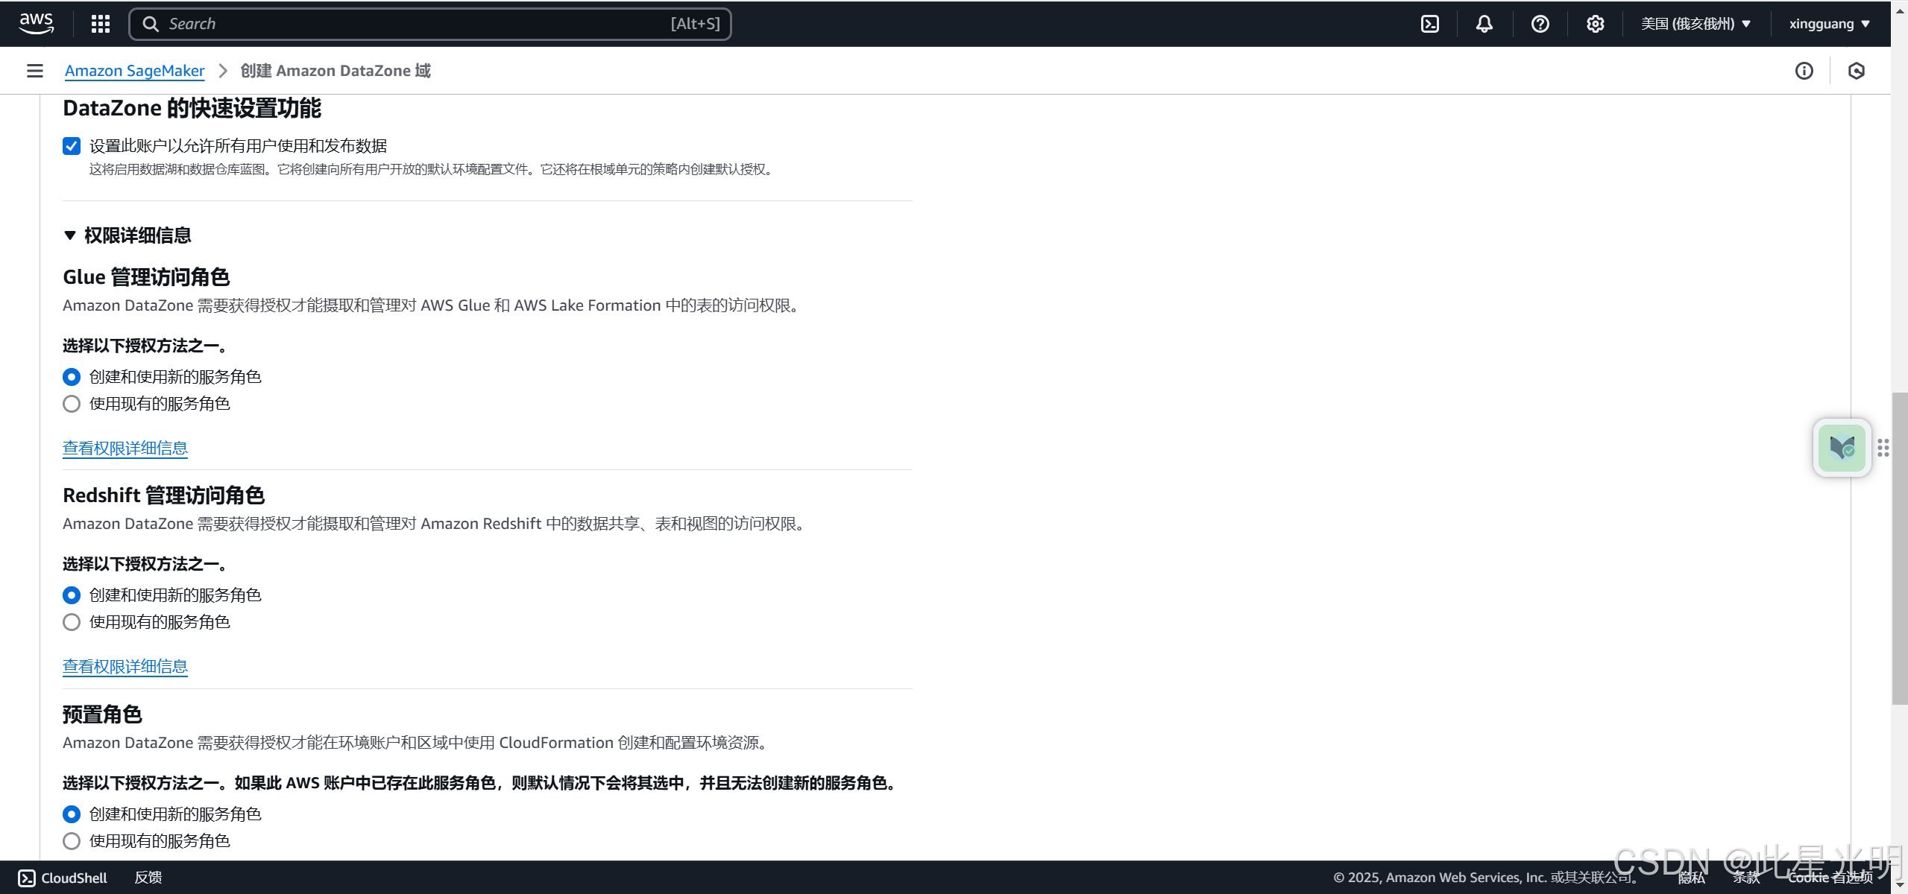Click into the top Search field
This screenshot has width=1908, height=894.
pos(418,24)
